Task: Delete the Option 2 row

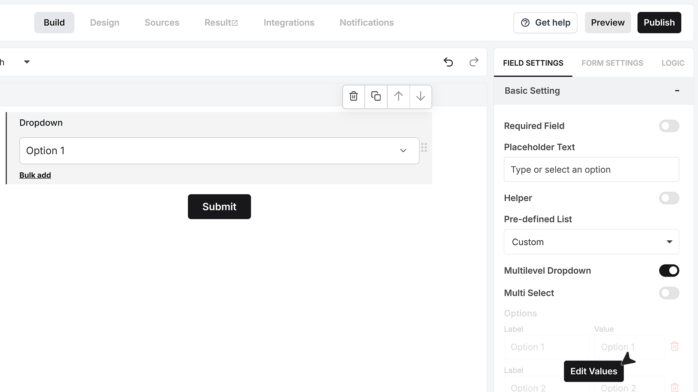Action: tap(675, 387)
